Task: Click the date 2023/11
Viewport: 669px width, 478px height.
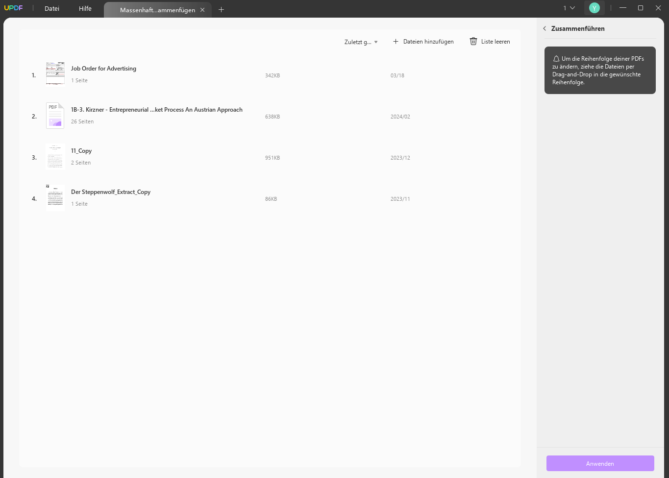Action: (400, 199)
